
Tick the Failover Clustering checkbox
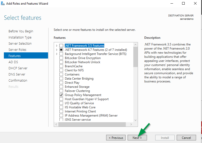pyautogui.click(x=61, y=91)
